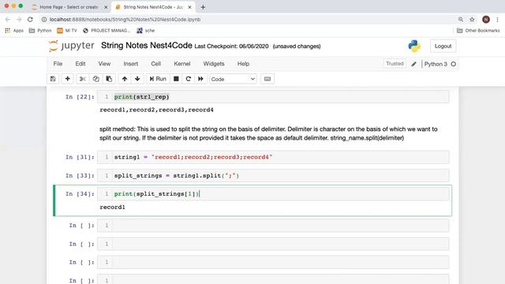
Task: Reload the page
Action: 30,19
